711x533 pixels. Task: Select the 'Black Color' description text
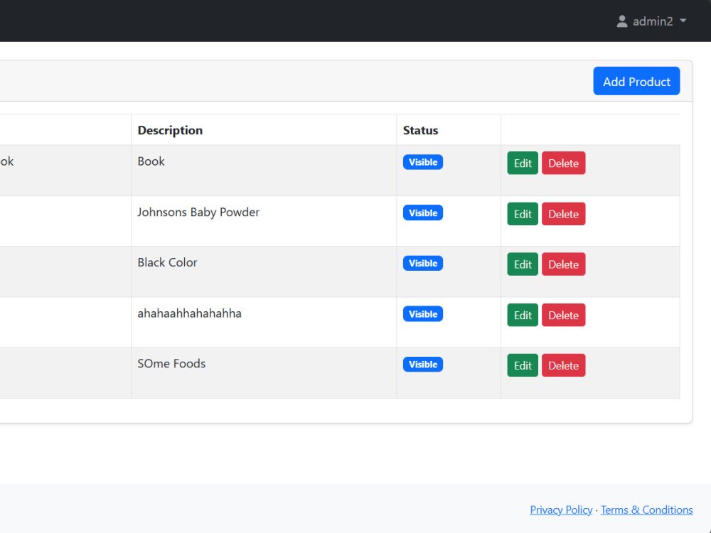pyautogui.click(x=167, y=262)
